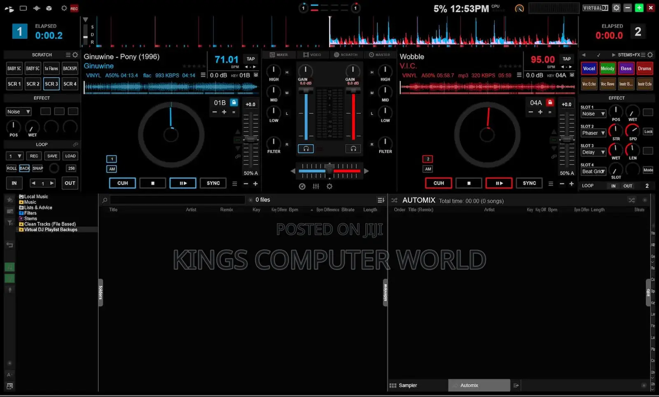Play or pause deck 2
Screen dimensions: 659x397
pos(499,183)
